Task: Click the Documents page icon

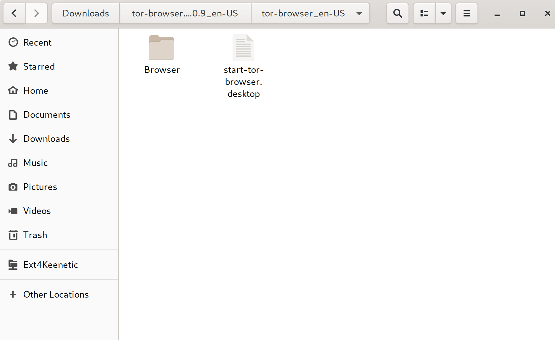Action: [13, 115]
